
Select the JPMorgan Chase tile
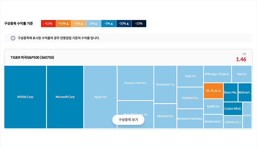[217, 74]
